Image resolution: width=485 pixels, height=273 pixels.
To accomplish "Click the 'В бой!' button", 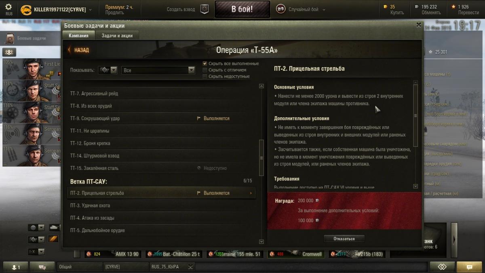I will [x=242, y=9].
